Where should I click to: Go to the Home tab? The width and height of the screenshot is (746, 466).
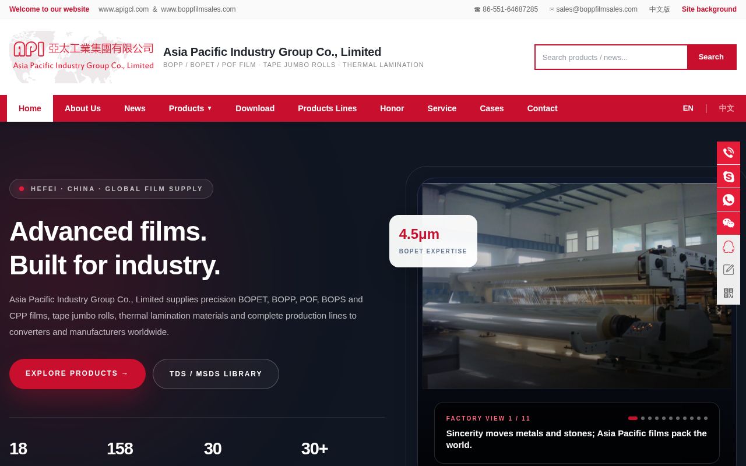tap(30, 108)
